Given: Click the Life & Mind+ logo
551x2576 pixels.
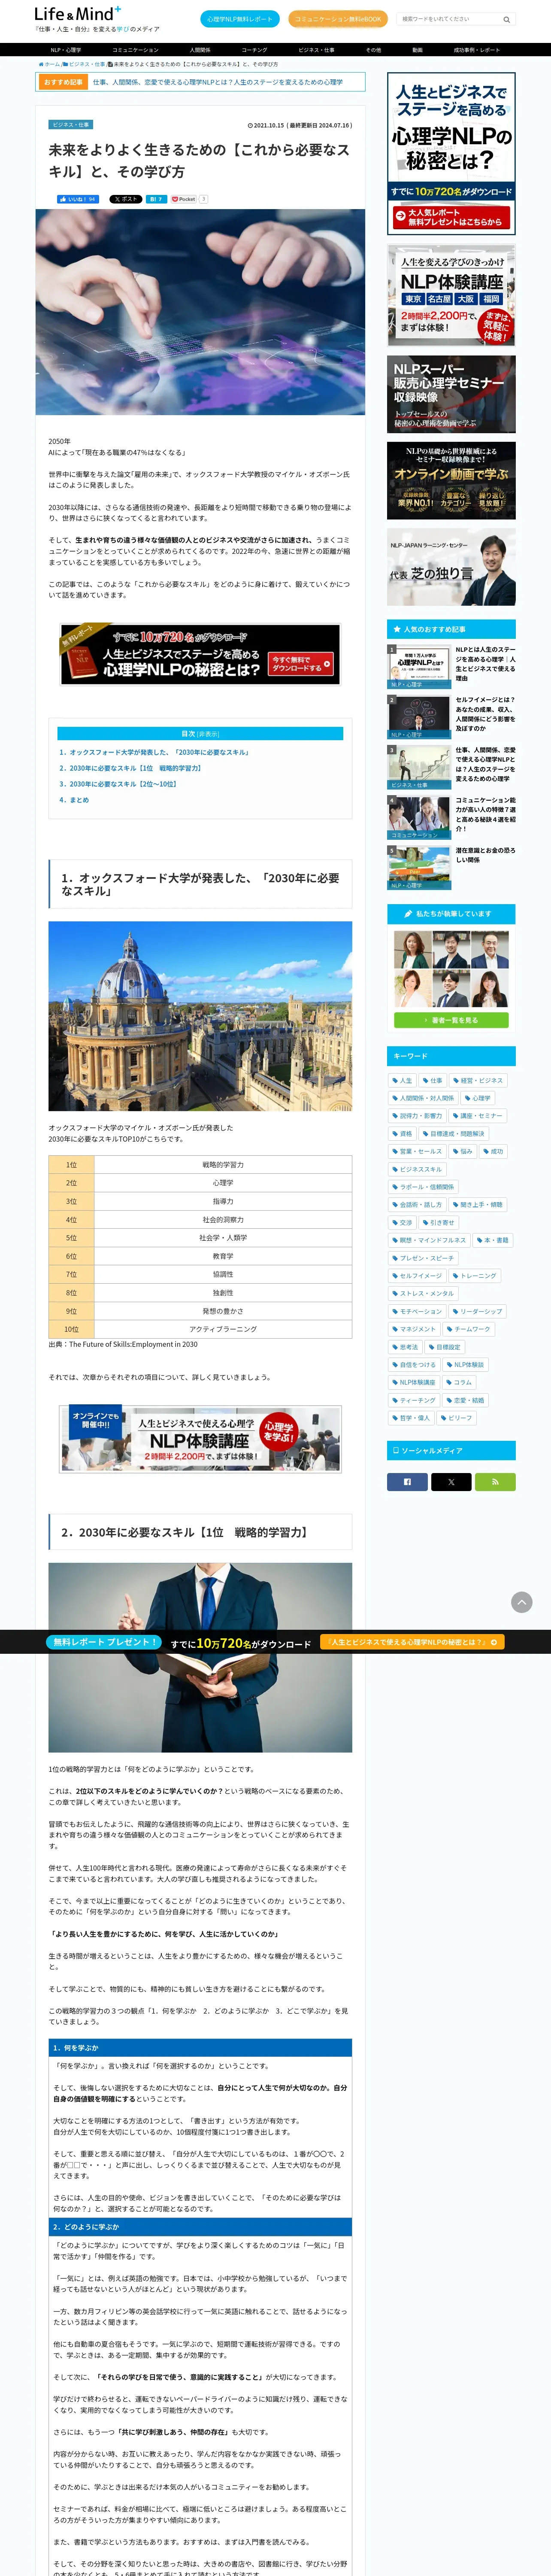Looking at the screenshot, I should pos(78,14).
